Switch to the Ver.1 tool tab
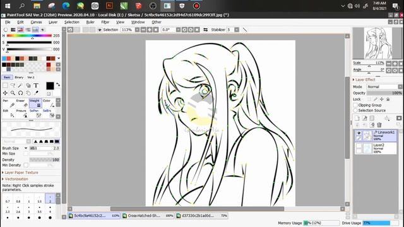 [31, 77]
